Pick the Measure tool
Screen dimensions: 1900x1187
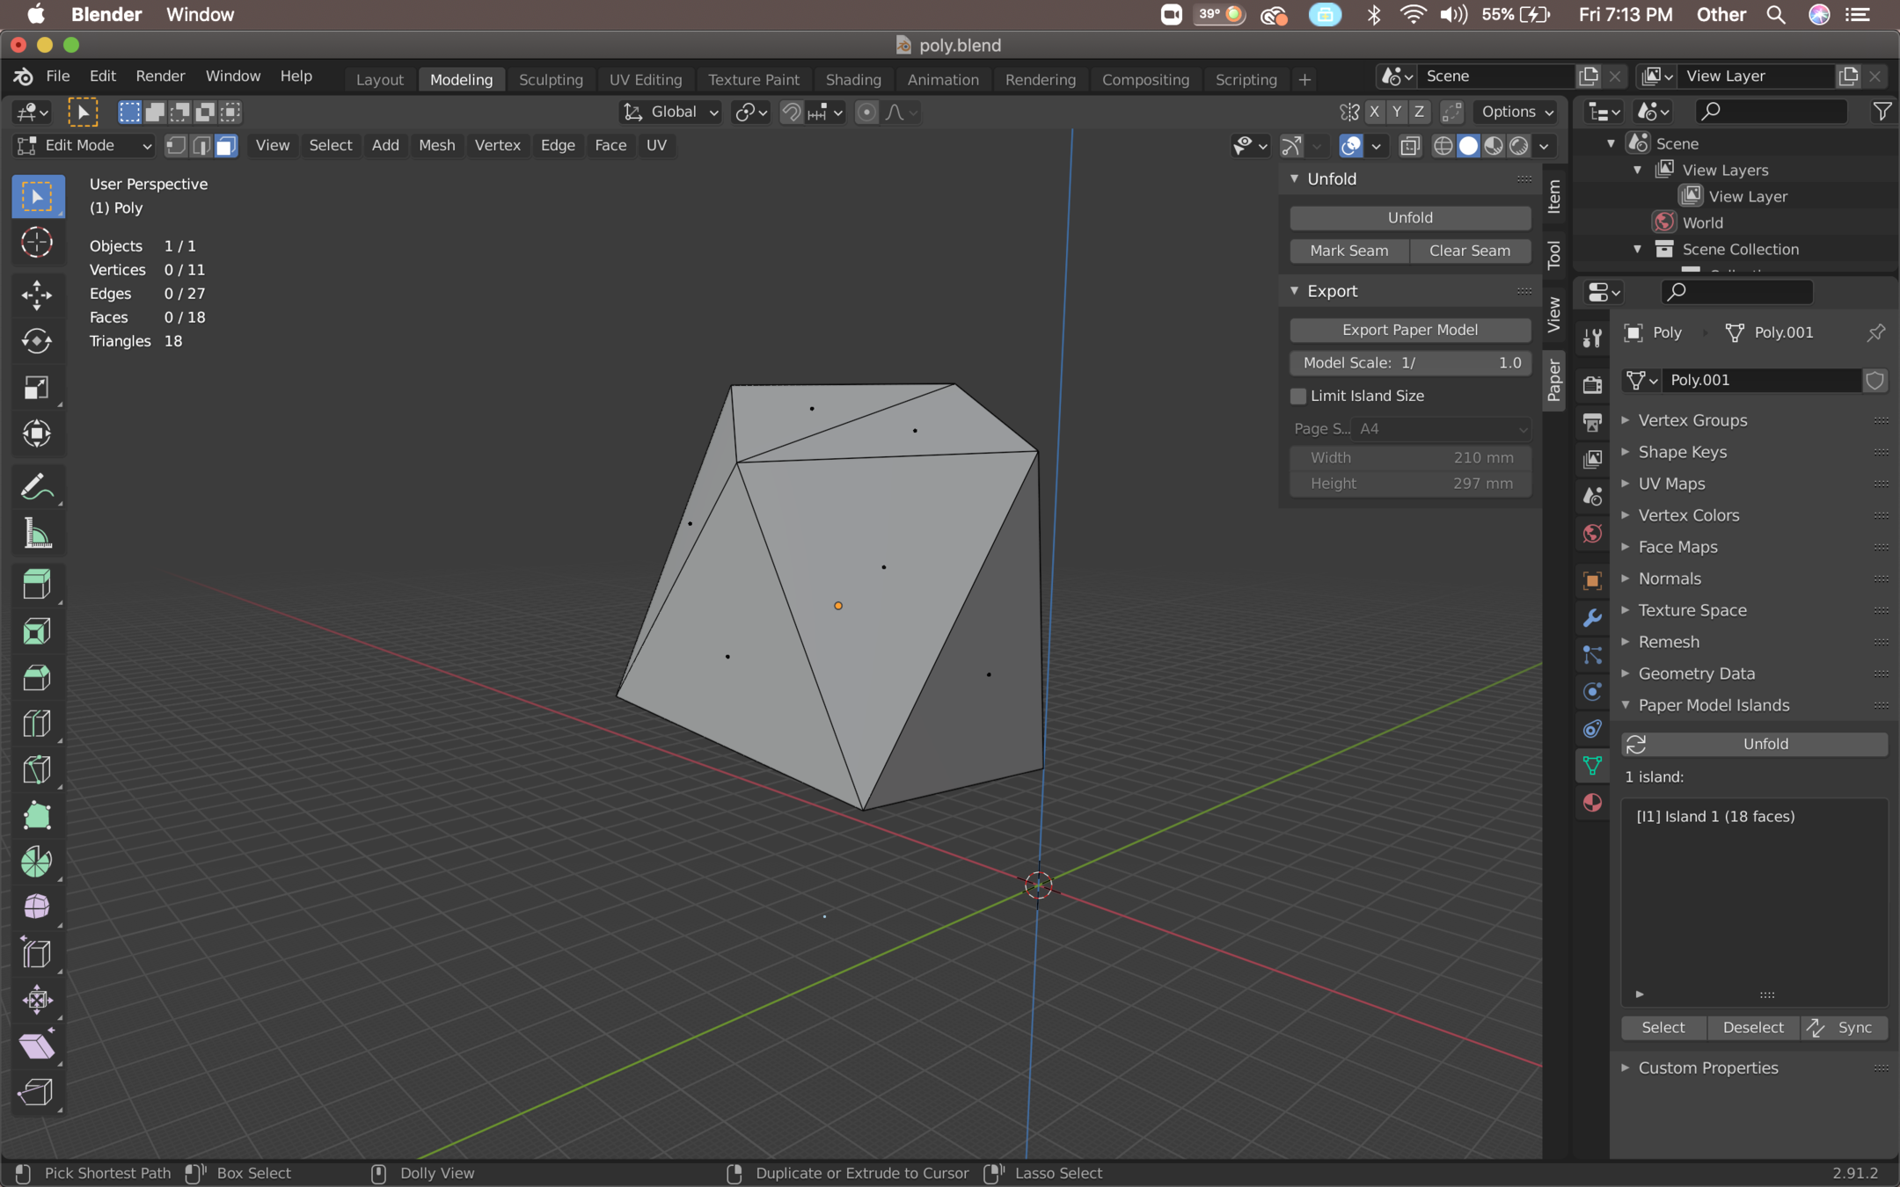click(x=36, y=533)
